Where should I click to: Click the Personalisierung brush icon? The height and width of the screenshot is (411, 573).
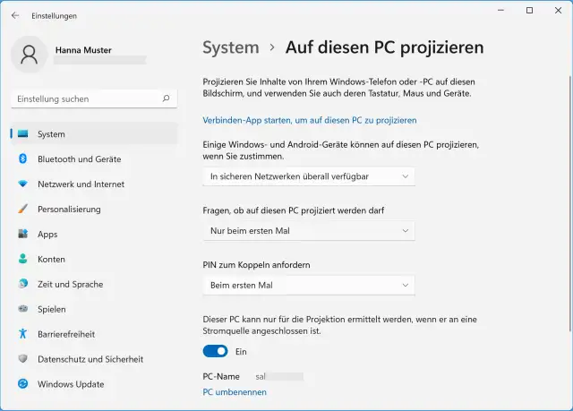22,209
